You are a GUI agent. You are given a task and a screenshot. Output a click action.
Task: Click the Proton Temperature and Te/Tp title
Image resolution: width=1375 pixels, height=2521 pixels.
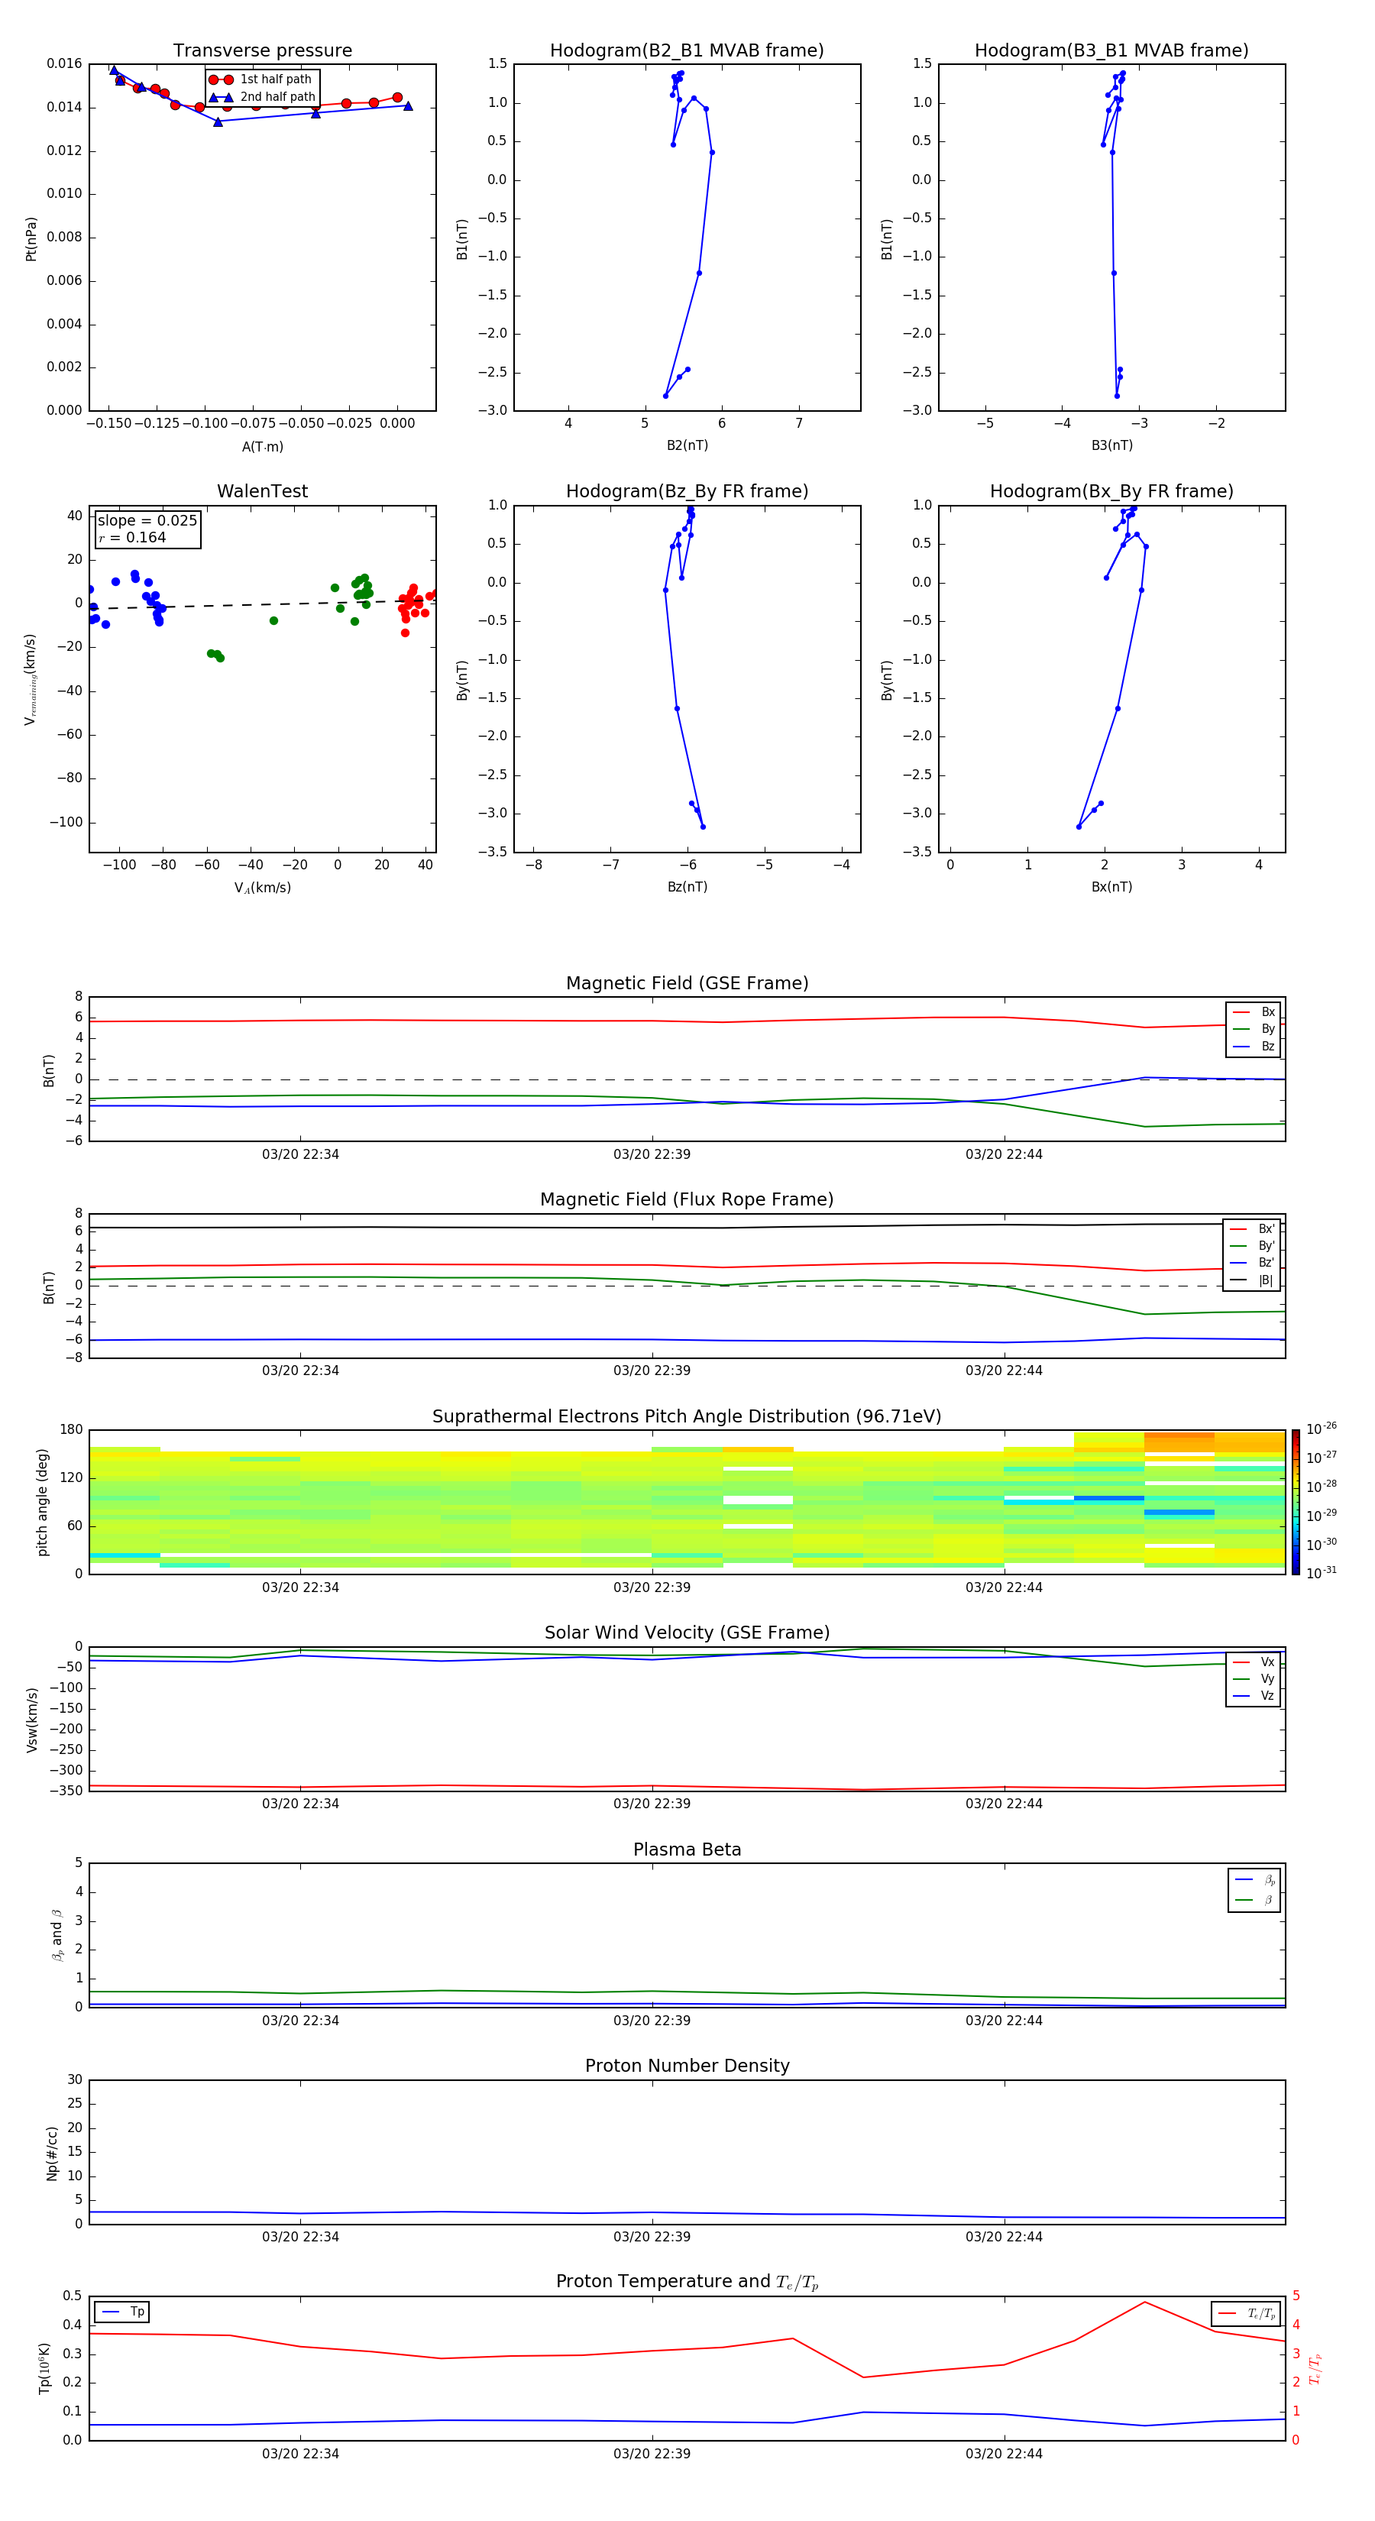(x=687, y=2282)
